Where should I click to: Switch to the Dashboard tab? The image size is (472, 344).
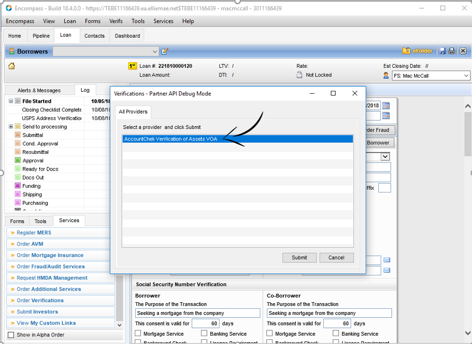coord(127,36)
